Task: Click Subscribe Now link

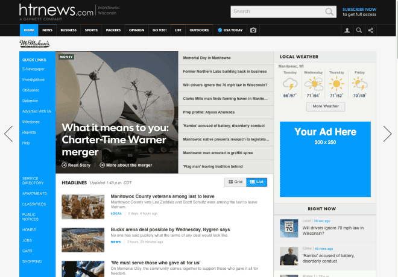Action: click(x=359, y=10)
